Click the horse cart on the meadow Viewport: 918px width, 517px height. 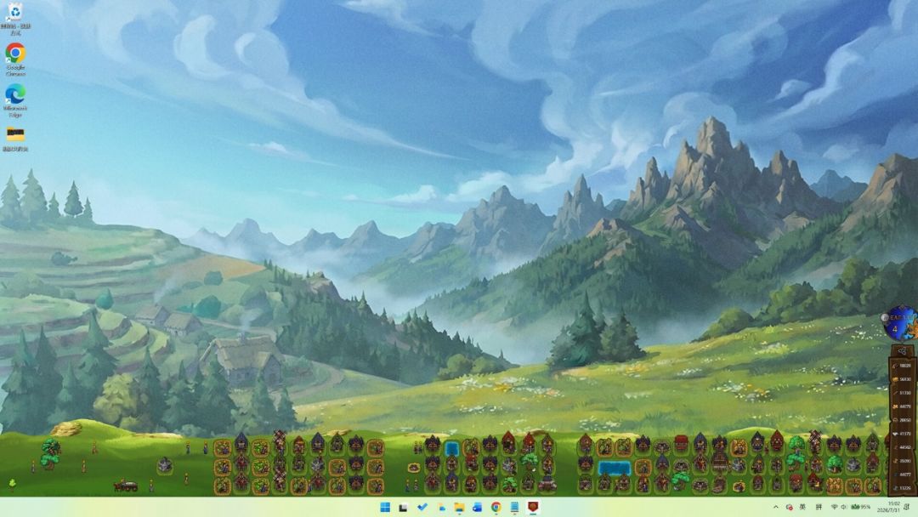click(x=125, y=486)
